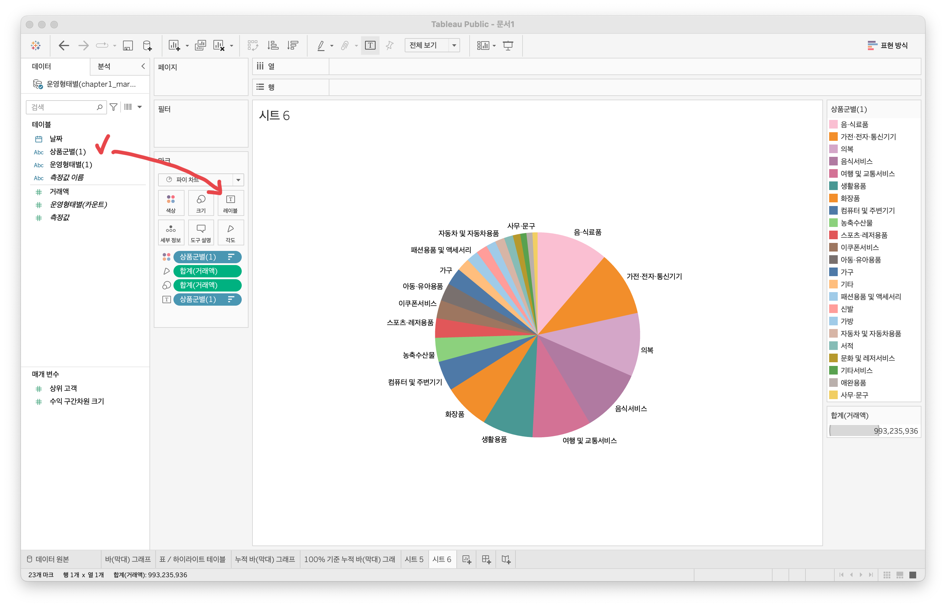Viewport: 946px width, 607px height.
Task: Toggle the fix axes pin icon
Action: [389, 46]
